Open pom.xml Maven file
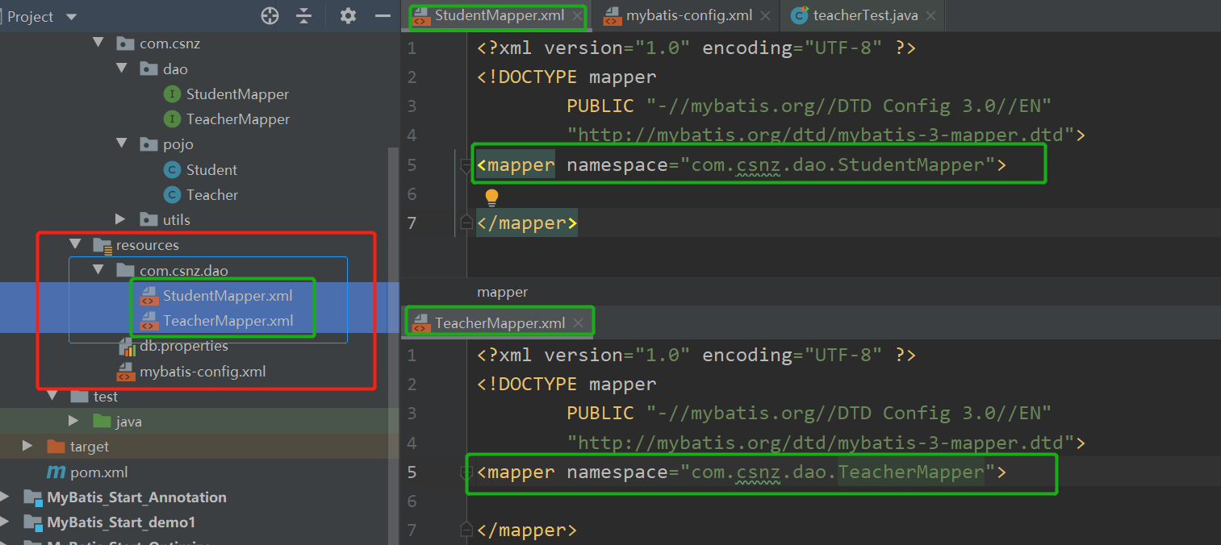 point(99,472)
